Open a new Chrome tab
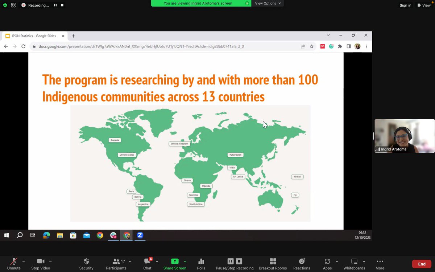Viewport: 435px width, 272px height. coord(74,36)
